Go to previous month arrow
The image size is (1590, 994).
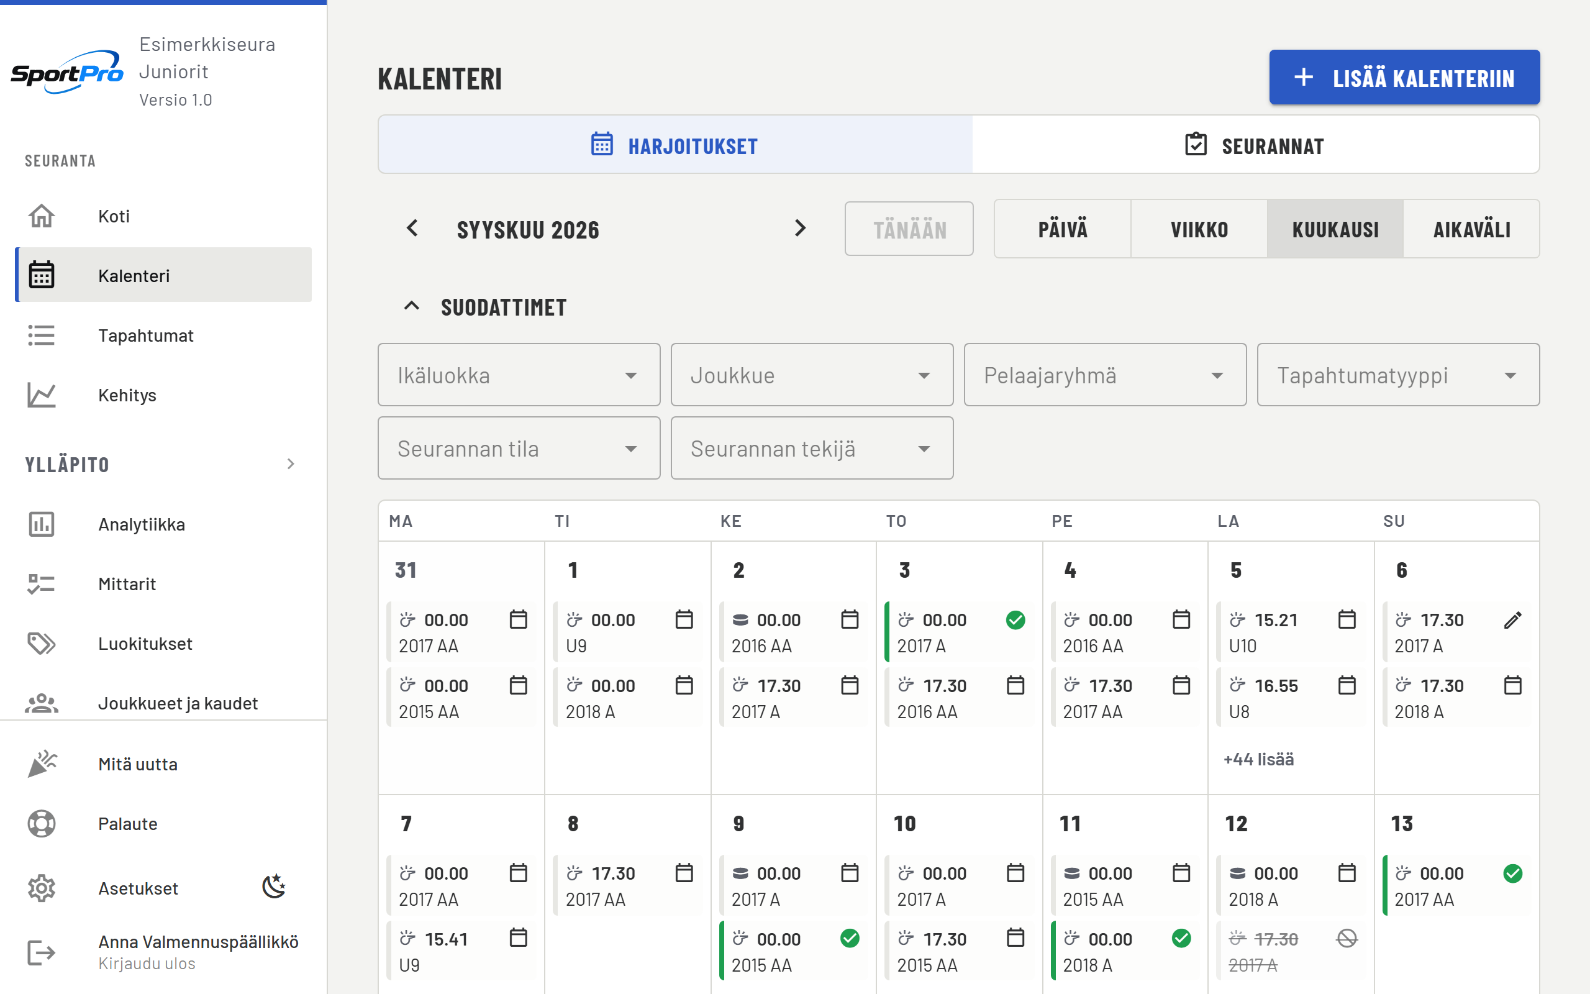coord(412,228)
